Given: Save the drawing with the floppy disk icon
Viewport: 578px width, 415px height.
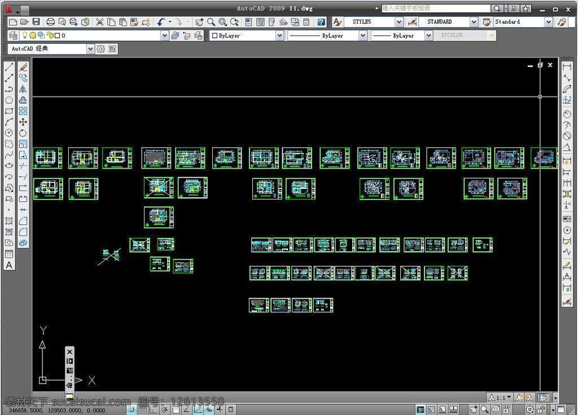Looking at the screenshot, I should click(36, 22).
